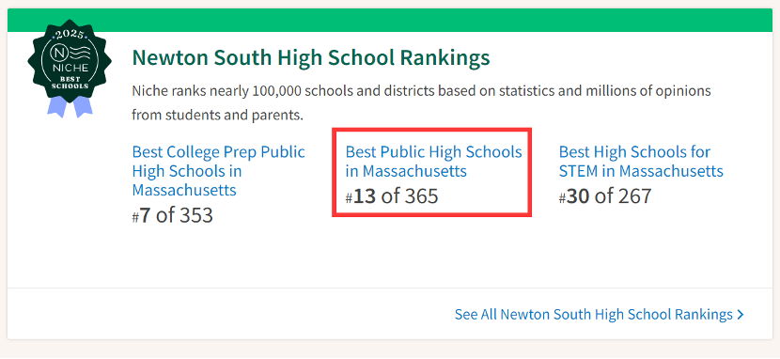Image resolution: width=780 pixels, height=359 pixels.
Task: Open Best High Schools for STEM link
Action: tap(641, 162)
